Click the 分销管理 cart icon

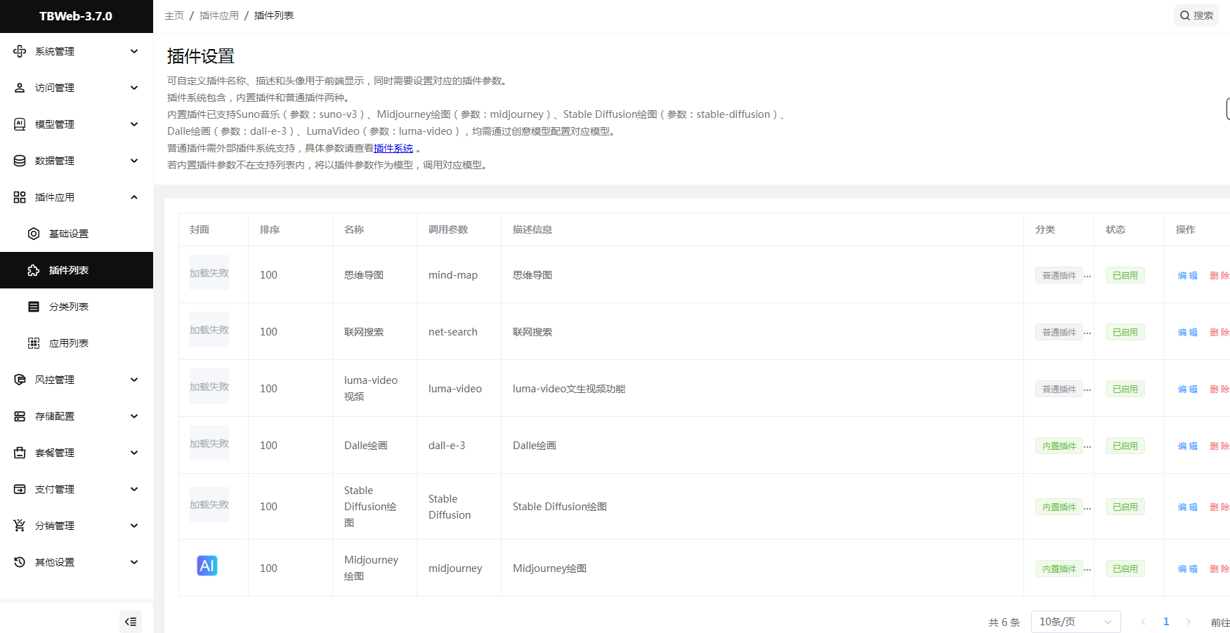20,526
